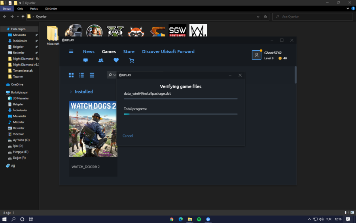Open the chat messages icon in Uplay
The height and width of the screenshot is (223, 356).
click(x=85, y=61)
